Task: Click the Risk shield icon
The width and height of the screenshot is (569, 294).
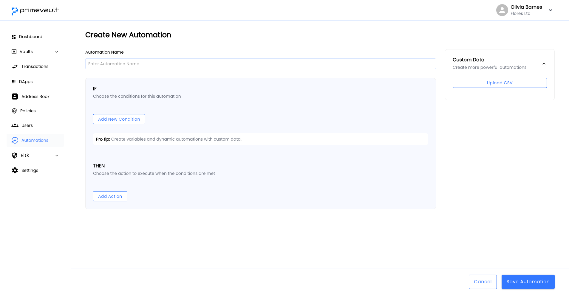Action: (x=15, y=155)
